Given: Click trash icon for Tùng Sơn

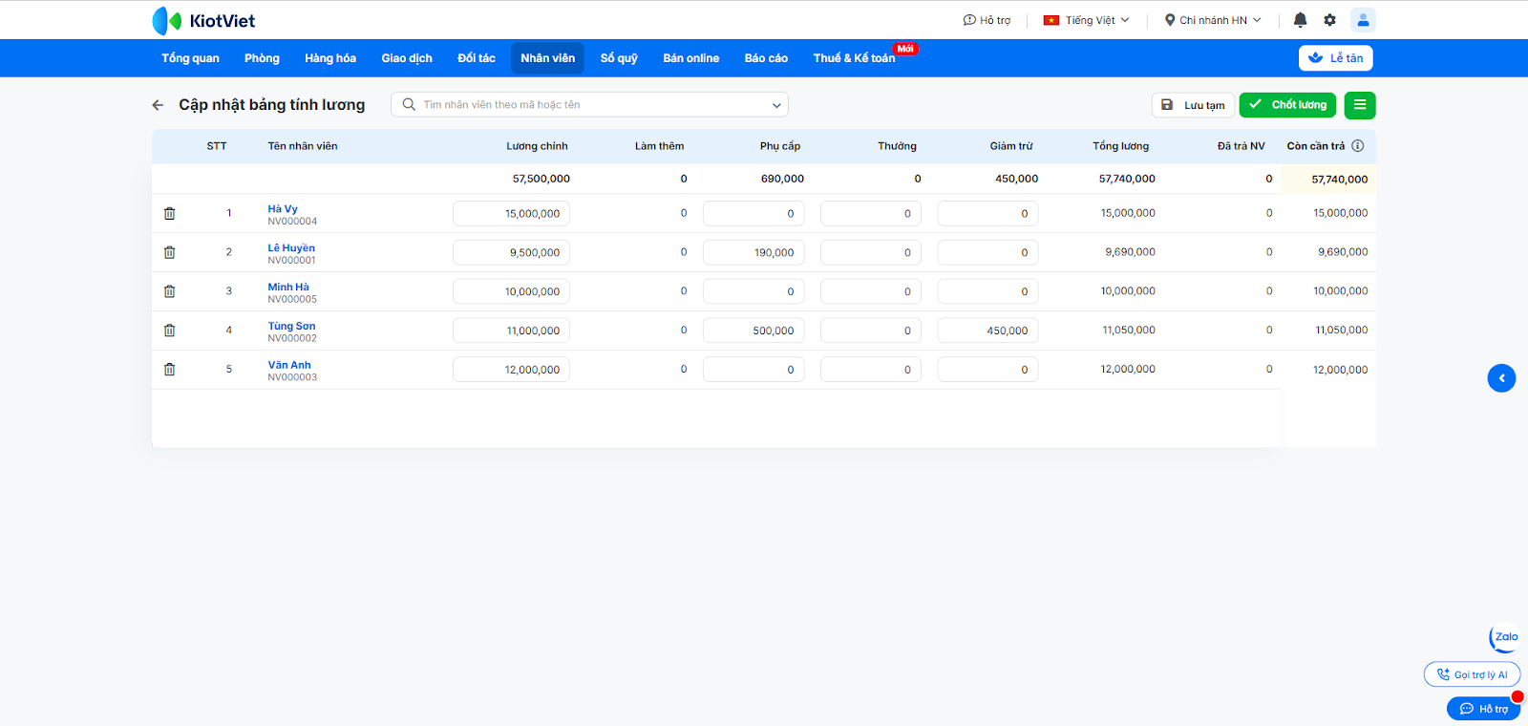Looking at the screenshot, I should click(169, 331).
